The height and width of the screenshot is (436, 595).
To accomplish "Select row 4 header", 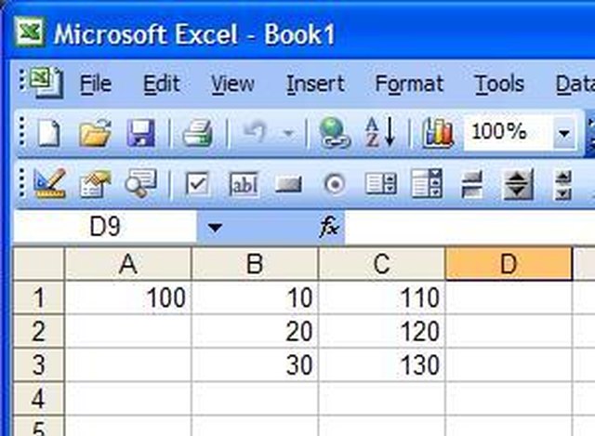I will pyautogui.click(x=39, y=399).
